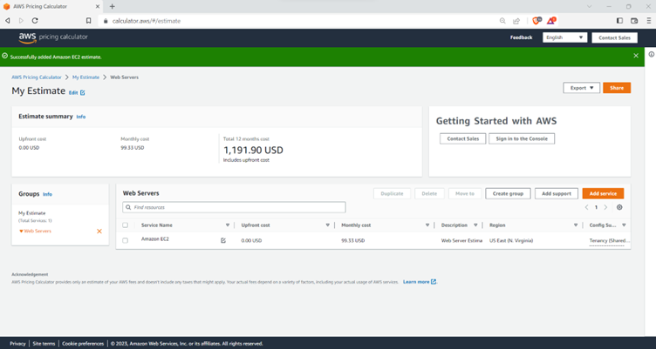Bookmark this page in the browser
This screenshot has height=349, width=656.
pos(88,20)
